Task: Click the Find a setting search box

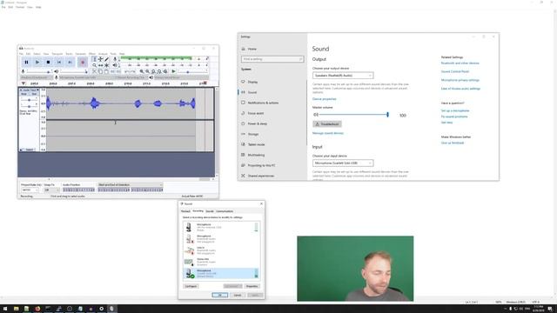Action: click(272, 59)
